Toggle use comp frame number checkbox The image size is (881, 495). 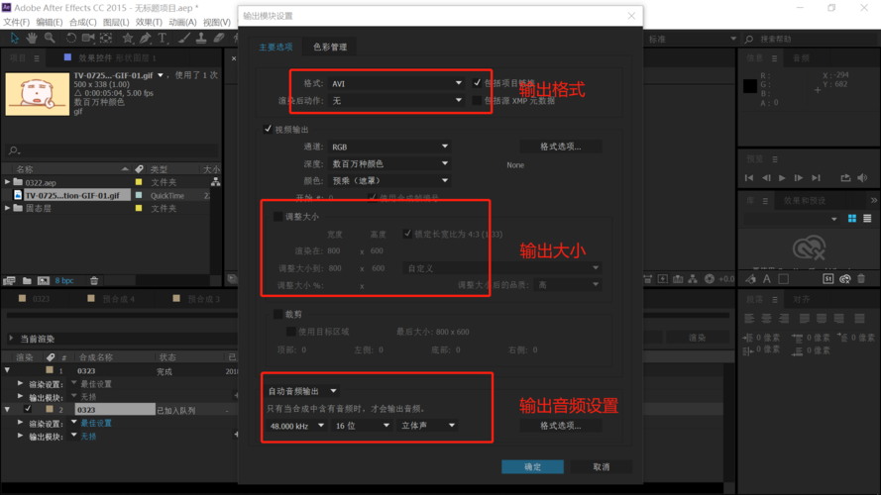372,198
